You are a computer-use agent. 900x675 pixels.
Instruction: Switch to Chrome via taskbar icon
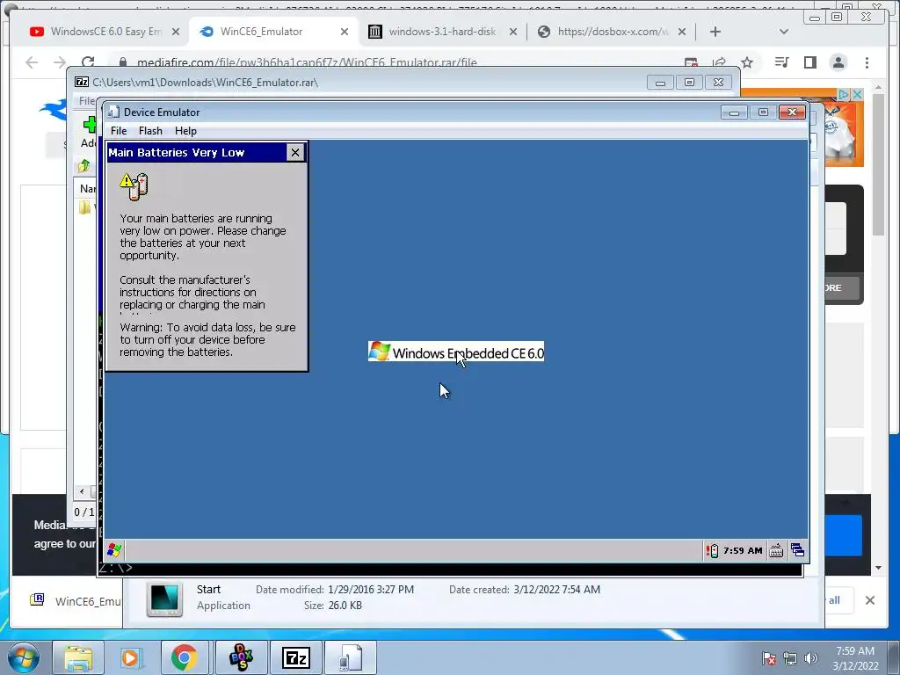pos(185,657)
